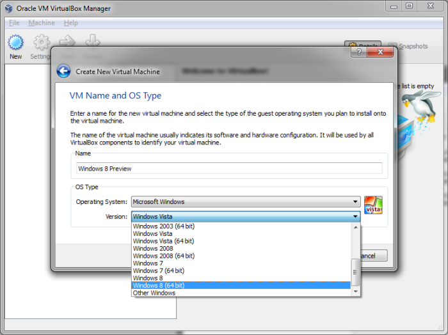The width and height of the screenshot is (448, 335).
Task: Maximize the VirtualBox Manager window
Action: [x=410, y=6]
